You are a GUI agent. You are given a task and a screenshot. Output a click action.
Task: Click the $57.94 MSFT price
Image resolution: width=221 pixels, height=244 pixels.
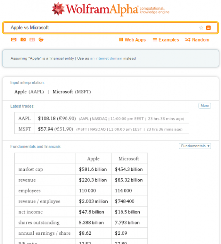46,129
